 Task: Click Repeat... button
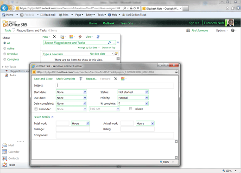[91, 79]
